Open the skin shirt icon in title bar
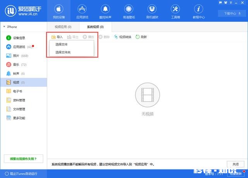This screenshot has width=248, height=178. click(226, 3)
